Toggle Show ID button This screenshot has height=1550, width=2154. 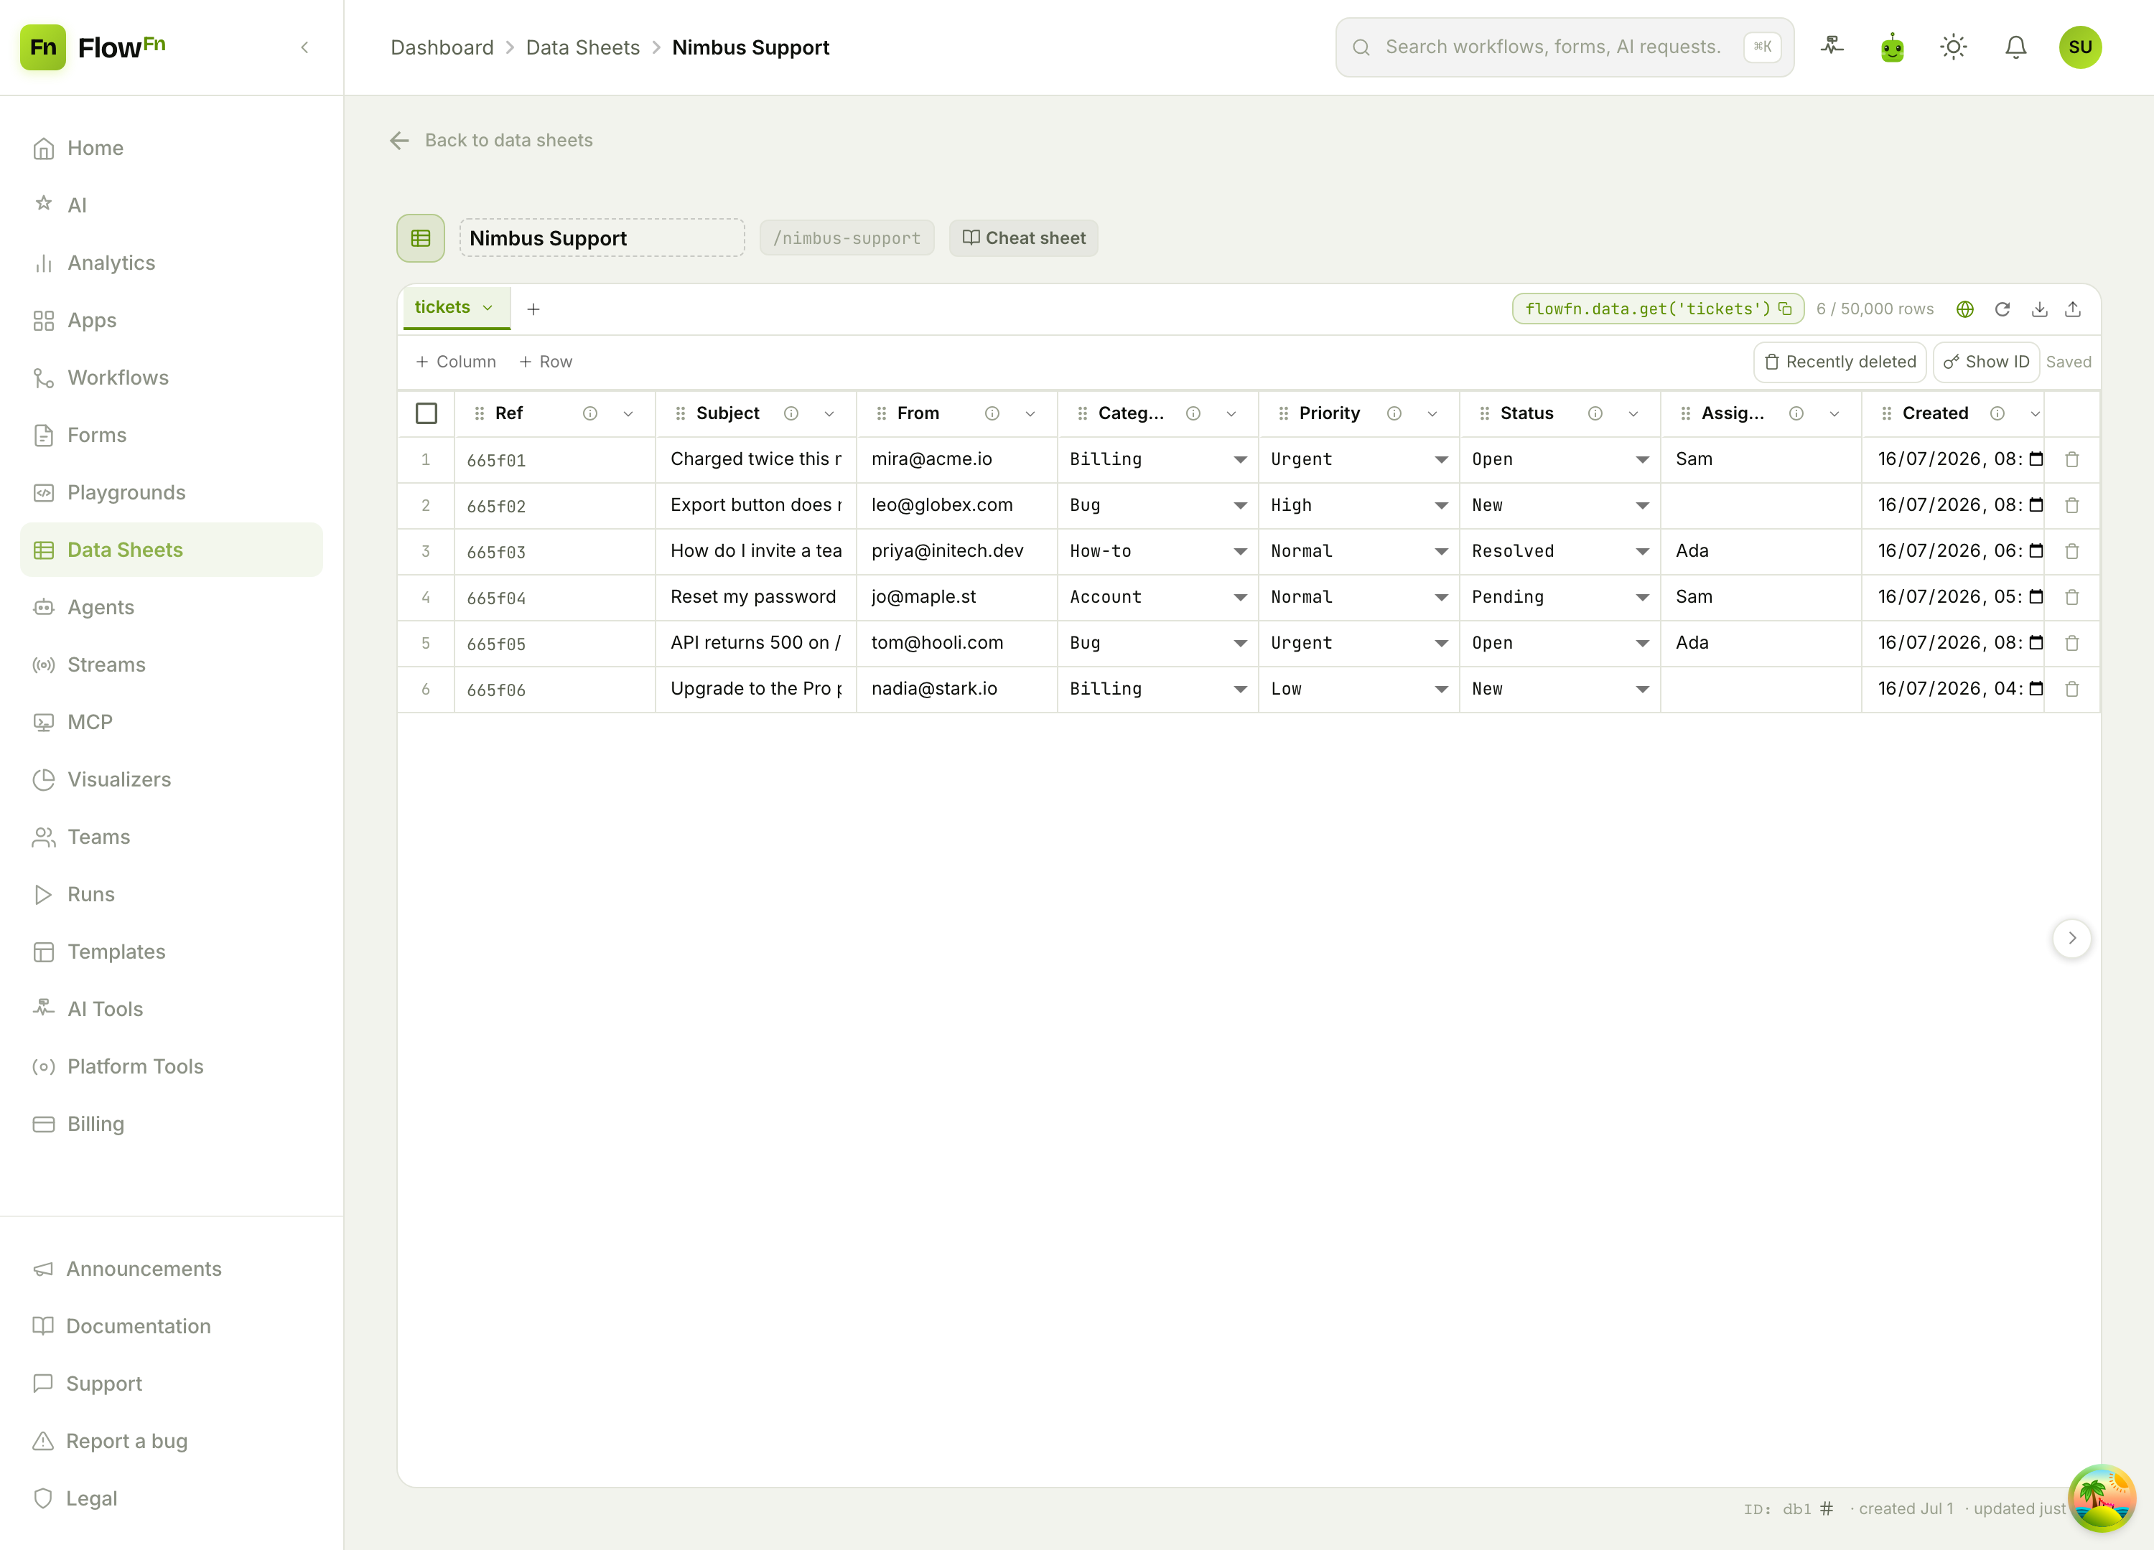coord(1986,362)
